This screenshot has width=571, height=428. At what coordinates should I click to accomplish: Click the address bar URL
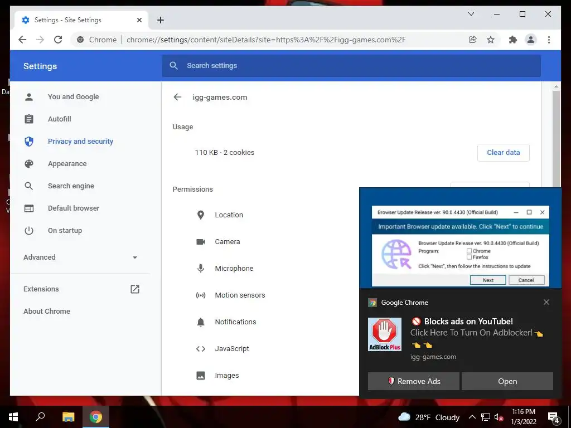point(266,40)
